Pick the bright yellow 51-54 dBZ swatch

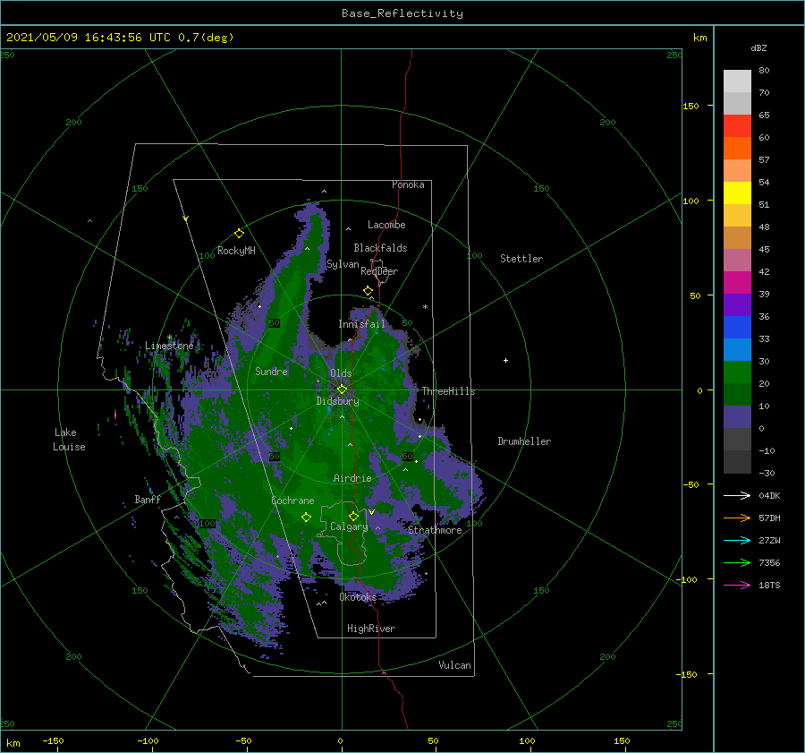pos(737,193)
